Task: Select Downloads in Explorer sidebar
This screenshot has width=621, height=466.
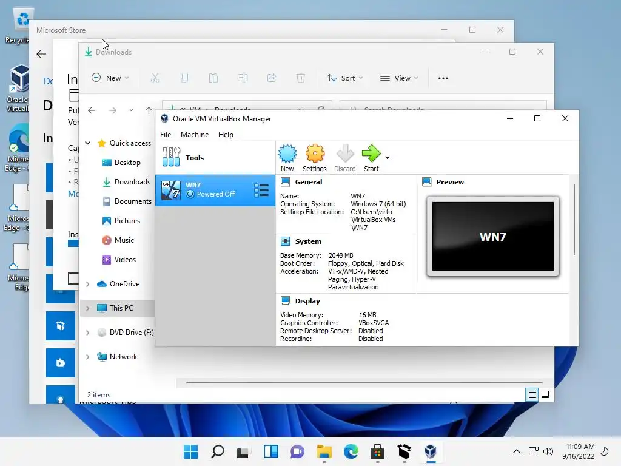Action: point(126,182)
